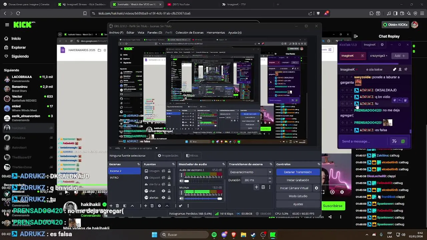
Task: Move source up in Fuentes toolbar
Action: tap(167, 206)
